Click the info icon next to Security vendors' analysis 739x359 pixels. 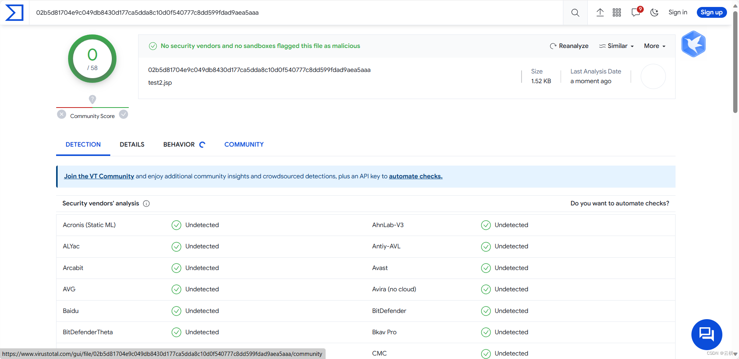coord(146,203)
